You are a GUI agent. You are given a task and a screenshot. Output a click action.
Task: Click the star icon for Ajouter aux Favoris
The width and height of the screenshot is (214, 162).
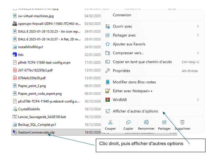108,44
